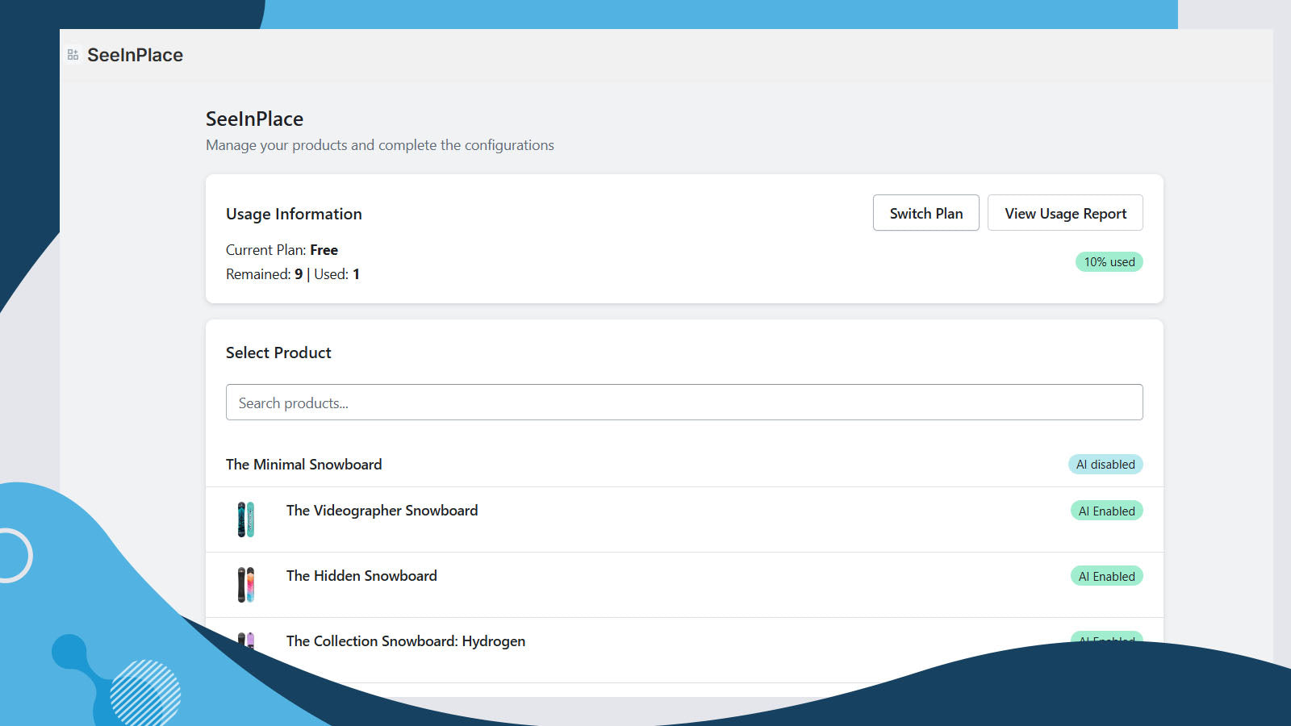This screenshot has height=726, width=1291.
Task: Click the Hidden Snowboard product image
Action: [246, 585]
